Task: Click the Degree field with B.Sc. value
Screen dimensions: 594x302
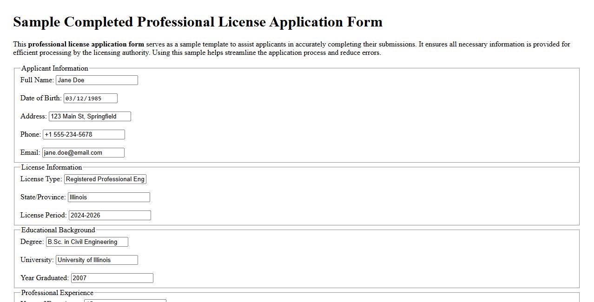Action: [86, 242]
